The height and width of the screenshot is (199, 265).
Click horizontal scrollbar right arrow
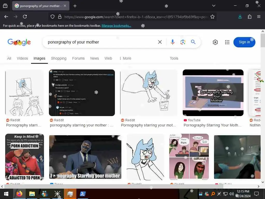click(x=259, y=187)
